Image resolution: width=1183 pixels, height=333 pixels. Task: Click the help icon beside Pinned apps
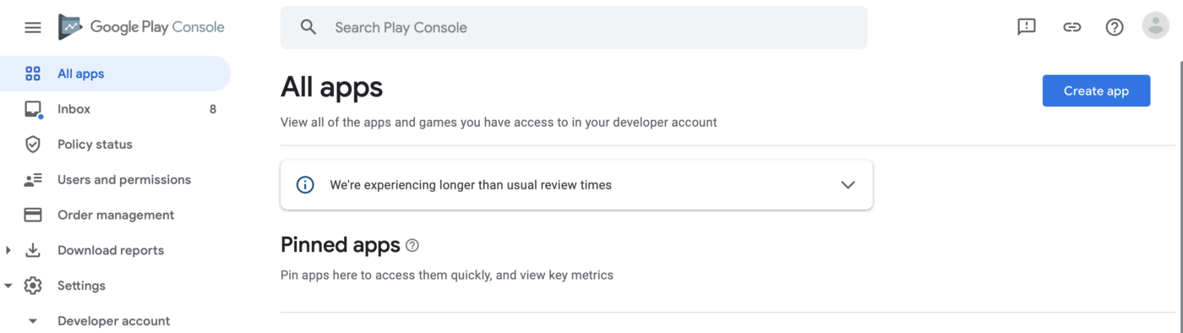[412, 246]
